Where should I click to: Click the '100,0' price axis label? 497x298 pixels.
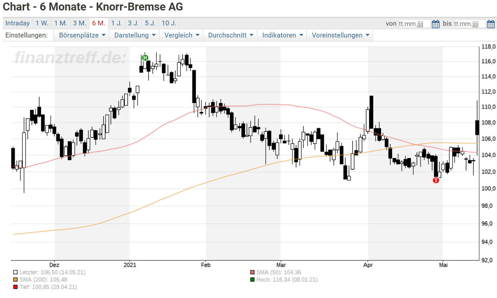[488, 189]
